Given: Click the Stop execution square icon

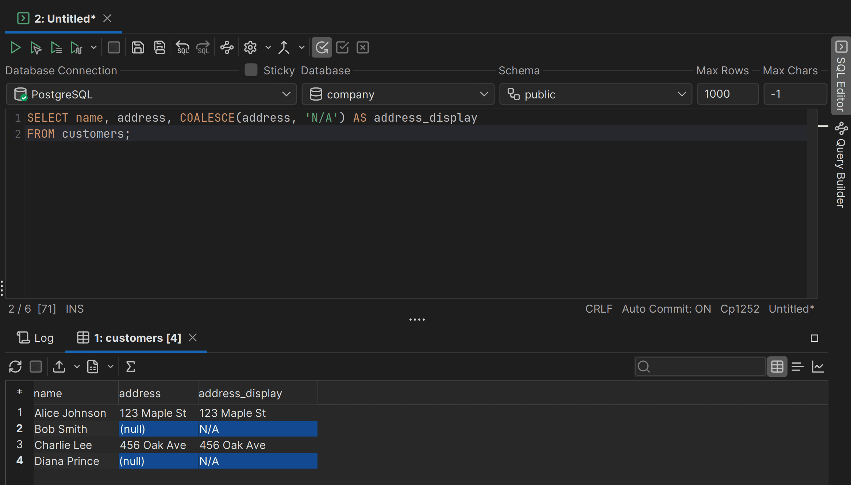Looking at the screenshot, I should click(113, 48).
